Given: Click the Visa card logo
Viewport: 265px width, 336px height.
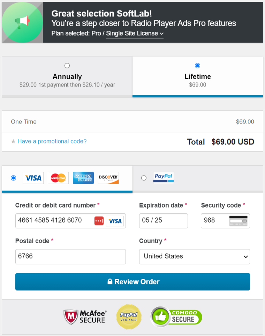Looking at the screenshot, I should [x=33, y=178].
